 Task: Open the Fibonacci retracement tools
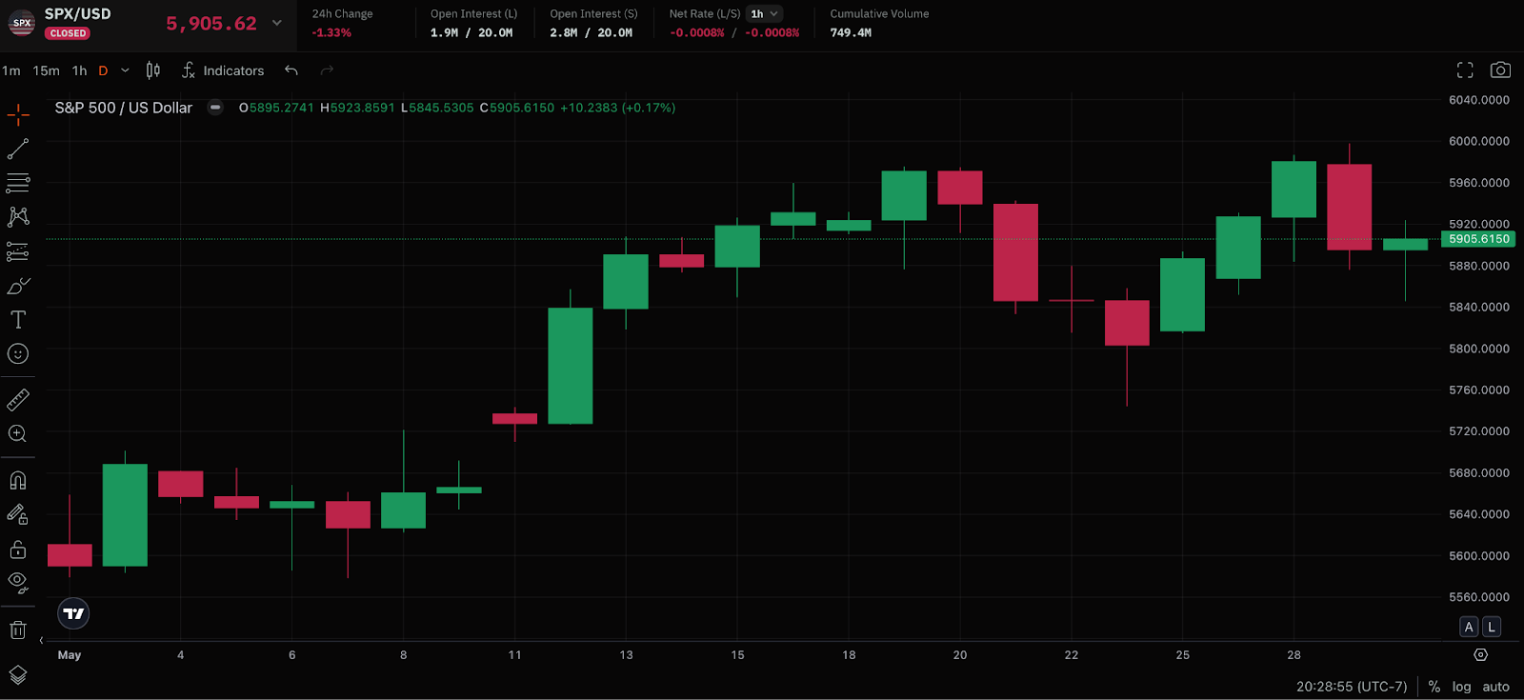tap(18, 183)
